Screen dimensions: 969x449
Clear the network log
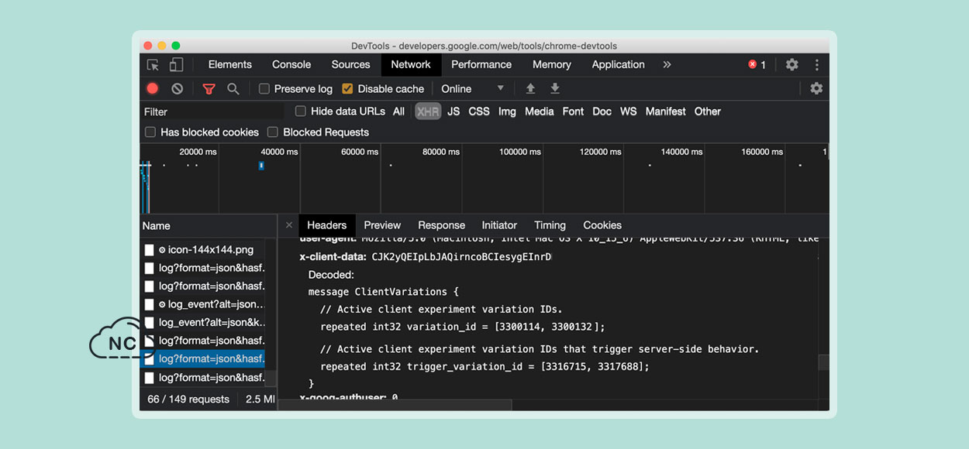tap(178, 89)
